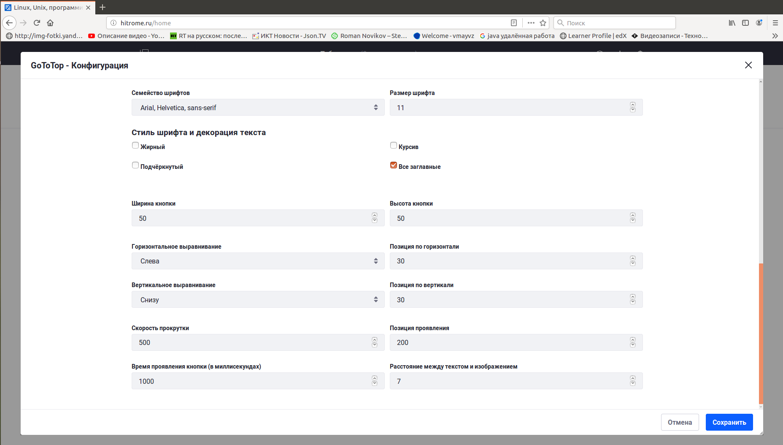Click the Сохранить button
The image size is (783, 445).
click(x=729, y=422)
